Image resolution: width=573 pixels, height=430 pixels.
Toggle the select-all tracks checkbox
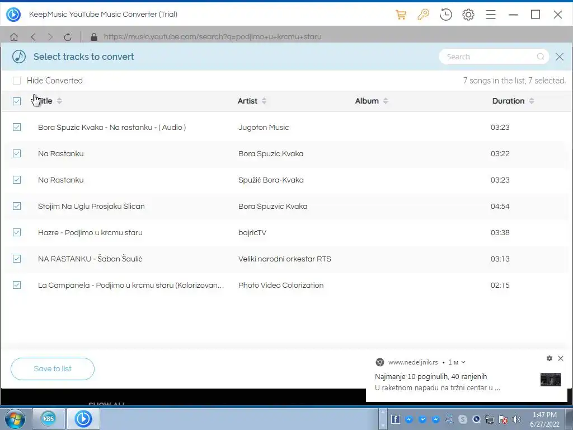click(x=17, y=101)
